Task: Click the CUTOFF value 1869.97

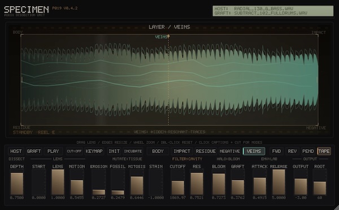Action: (178, 198)
